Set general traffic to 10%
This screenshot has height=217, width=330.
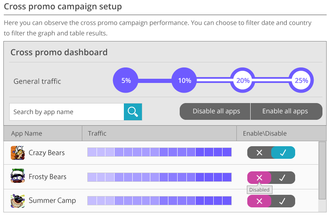tap(184, 80)
